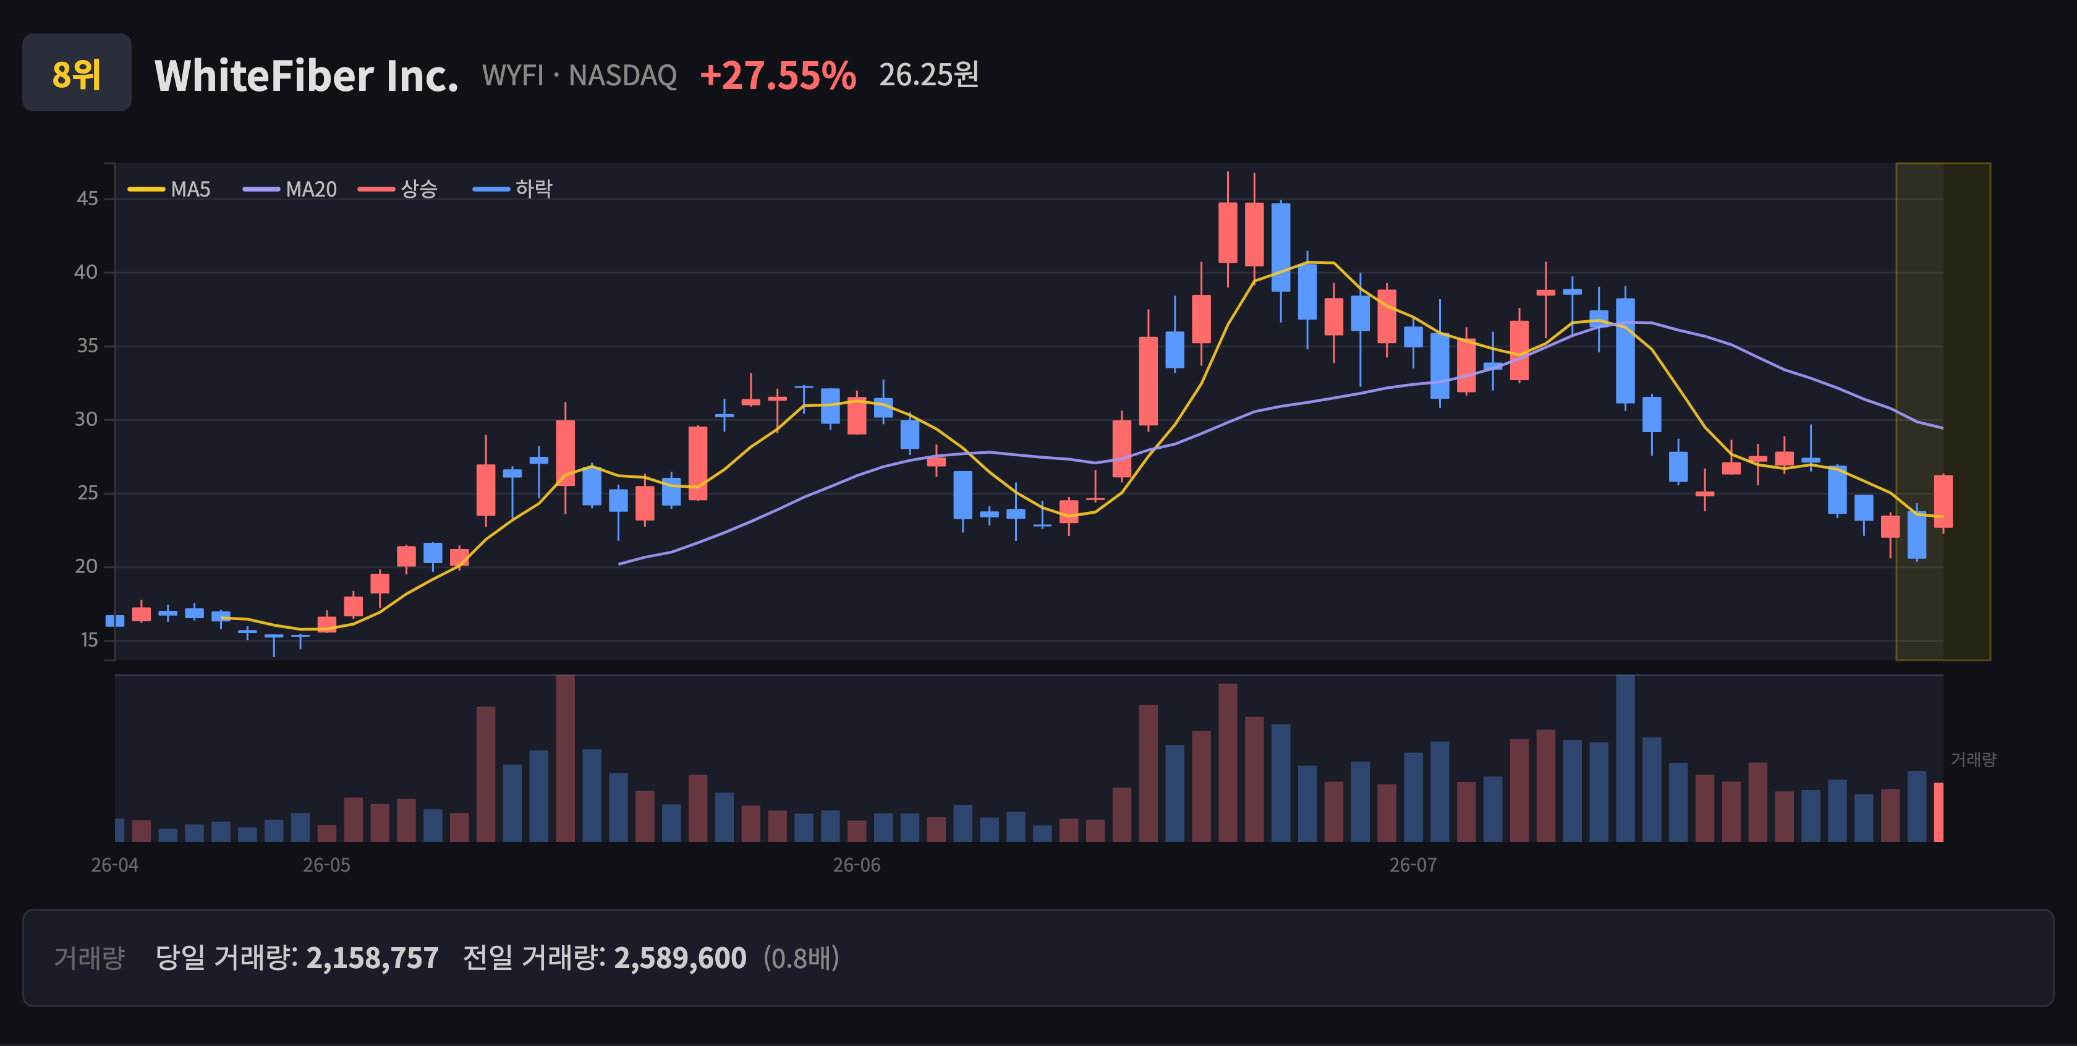2077x1046 pixels.
Task: Click the (0.8배) volume ratio text
Action: tap(802, 958)
